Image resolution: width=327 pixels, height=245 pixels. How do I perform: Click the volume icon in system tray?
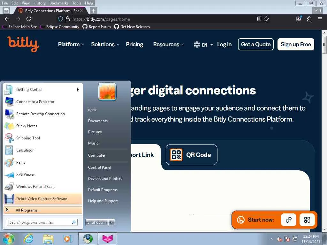pyautogui.click(x=279, y=239)
